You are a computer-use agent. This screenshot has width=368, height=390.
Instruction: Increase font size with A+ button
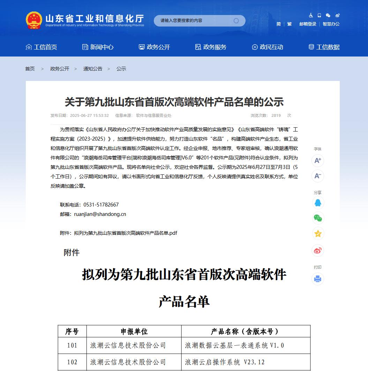coord(318,160)
